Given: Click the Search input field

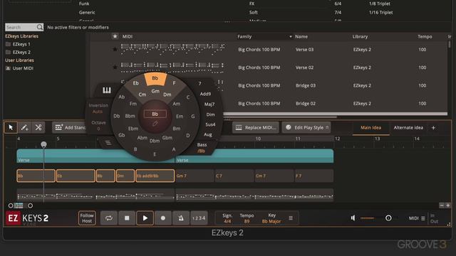Looking at the screenshot, I should (x=24, y=27).
